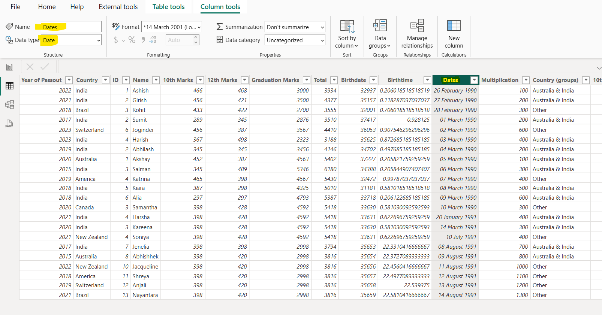The width and height of the screenshot is (602, 315).
Task: Open DAX query view icon
Action: (9, 124)
